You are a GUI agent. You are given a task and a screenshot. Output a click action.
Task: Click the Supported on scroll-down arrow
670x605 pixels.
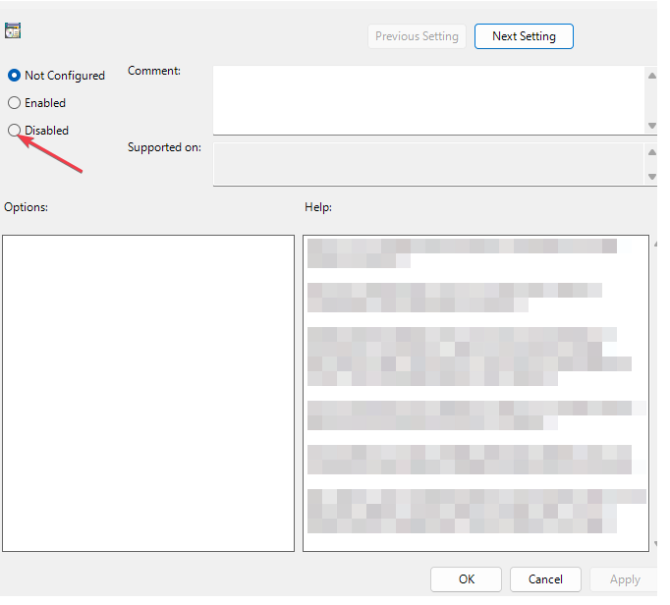click(x=651, y=177)
